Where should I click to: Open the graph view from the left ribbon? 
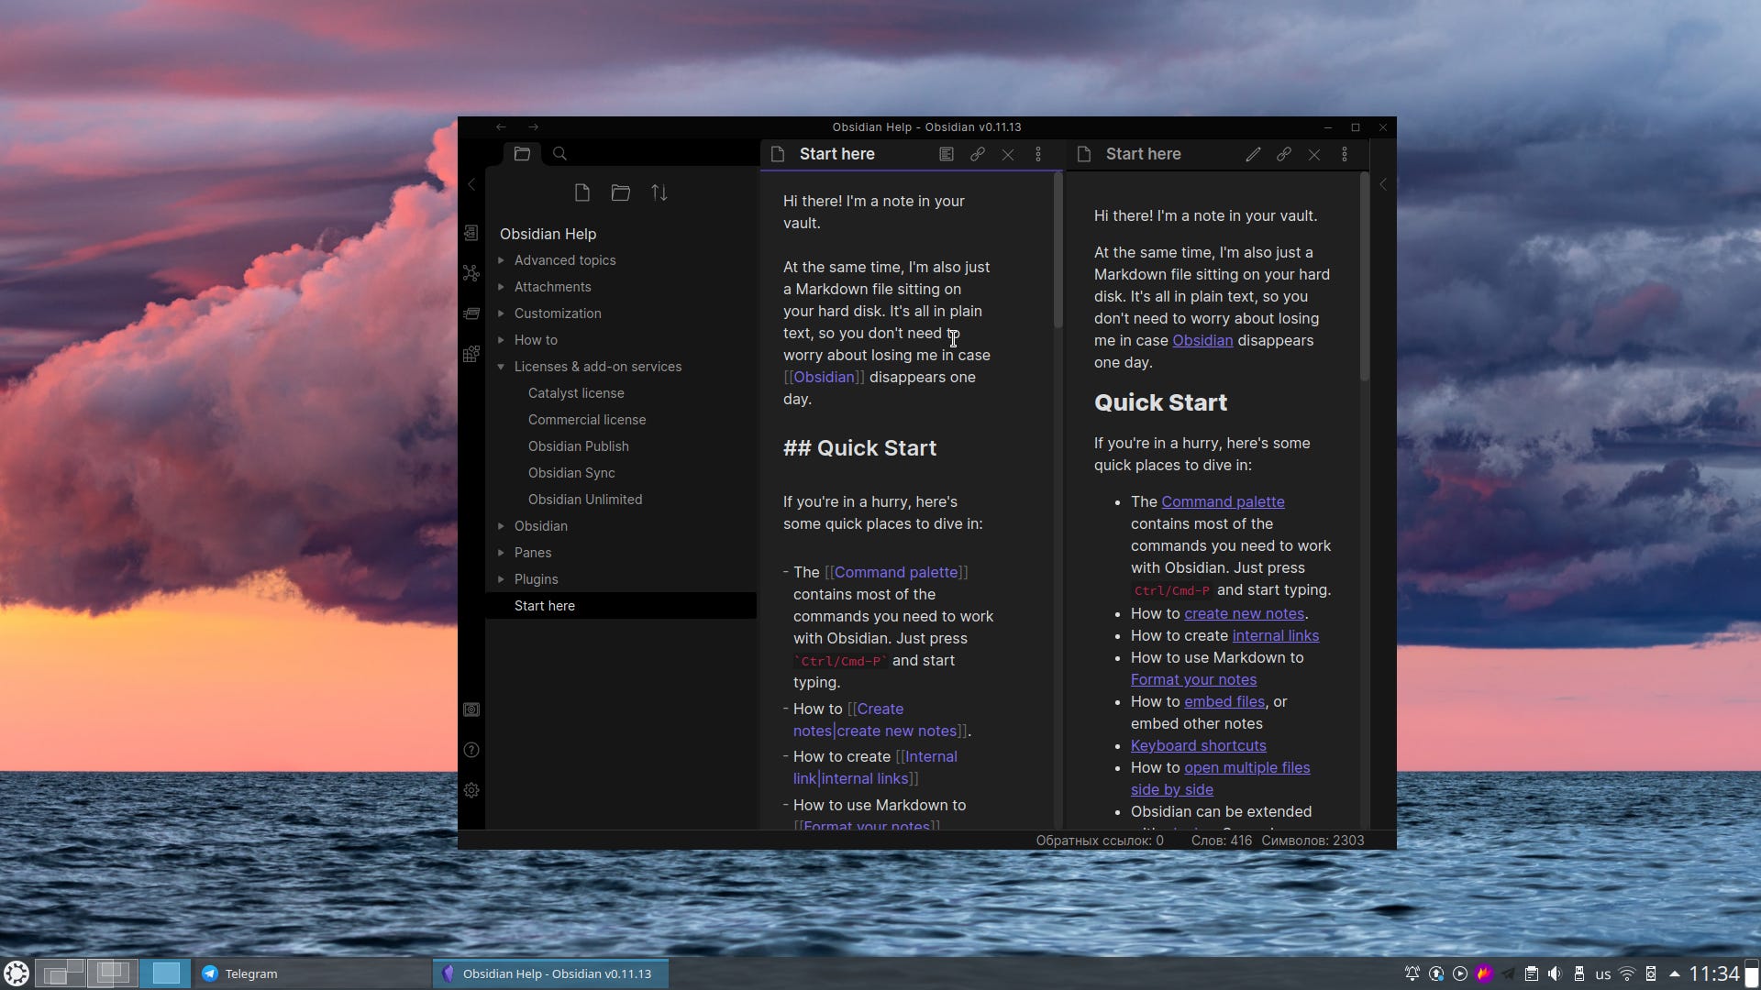coord(471,273)
